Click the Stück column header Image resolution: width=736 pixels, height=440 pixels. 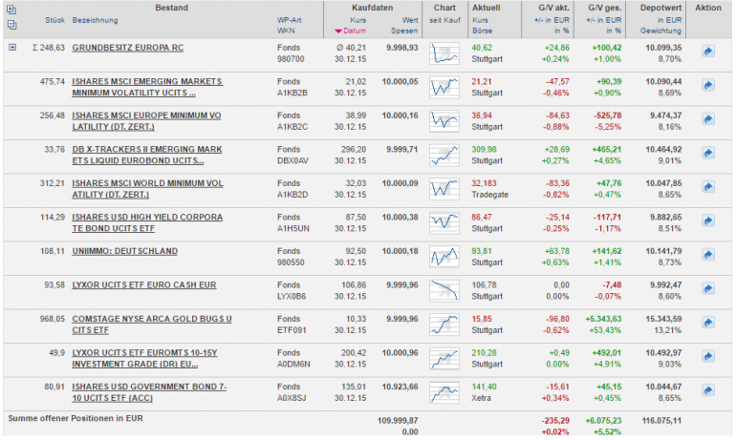tap(54, 21)
